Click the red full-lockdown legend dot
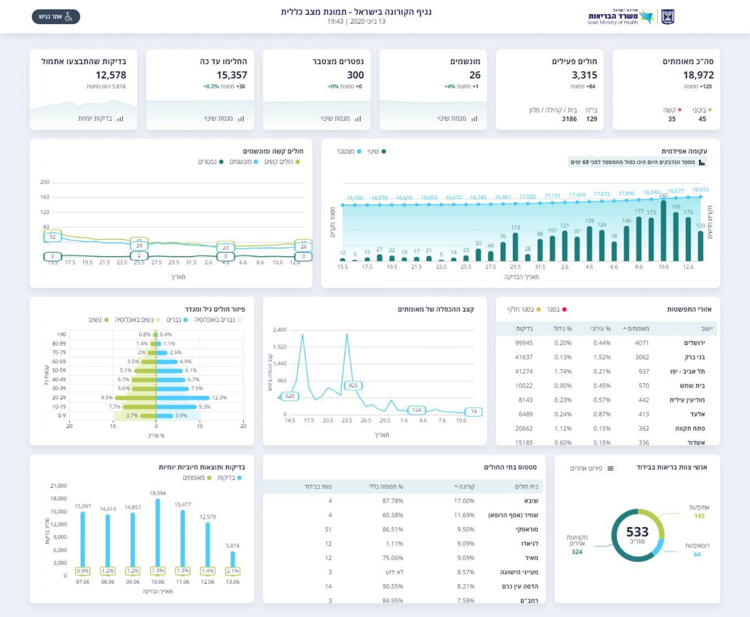Image resolution: width=750 pixels, height=617 pixels. click(564, 309)
